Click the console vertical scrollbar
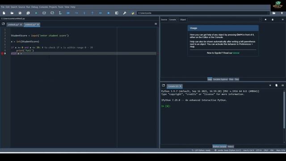Viewport: 286px width, 161px height. point(284,110)
